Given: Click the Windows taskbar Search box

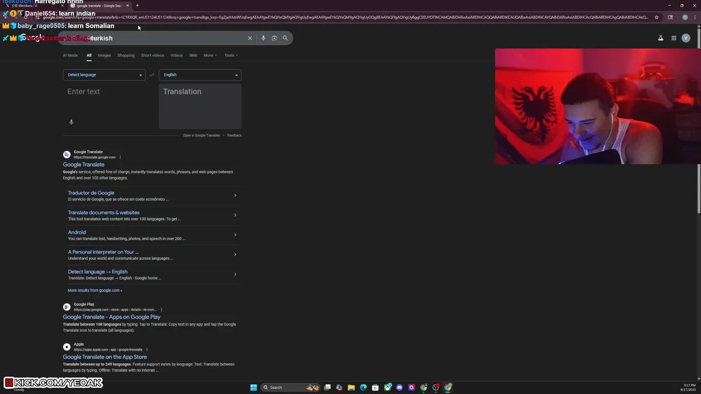Looking at the screenshot, I should click(x=289, y=387).
